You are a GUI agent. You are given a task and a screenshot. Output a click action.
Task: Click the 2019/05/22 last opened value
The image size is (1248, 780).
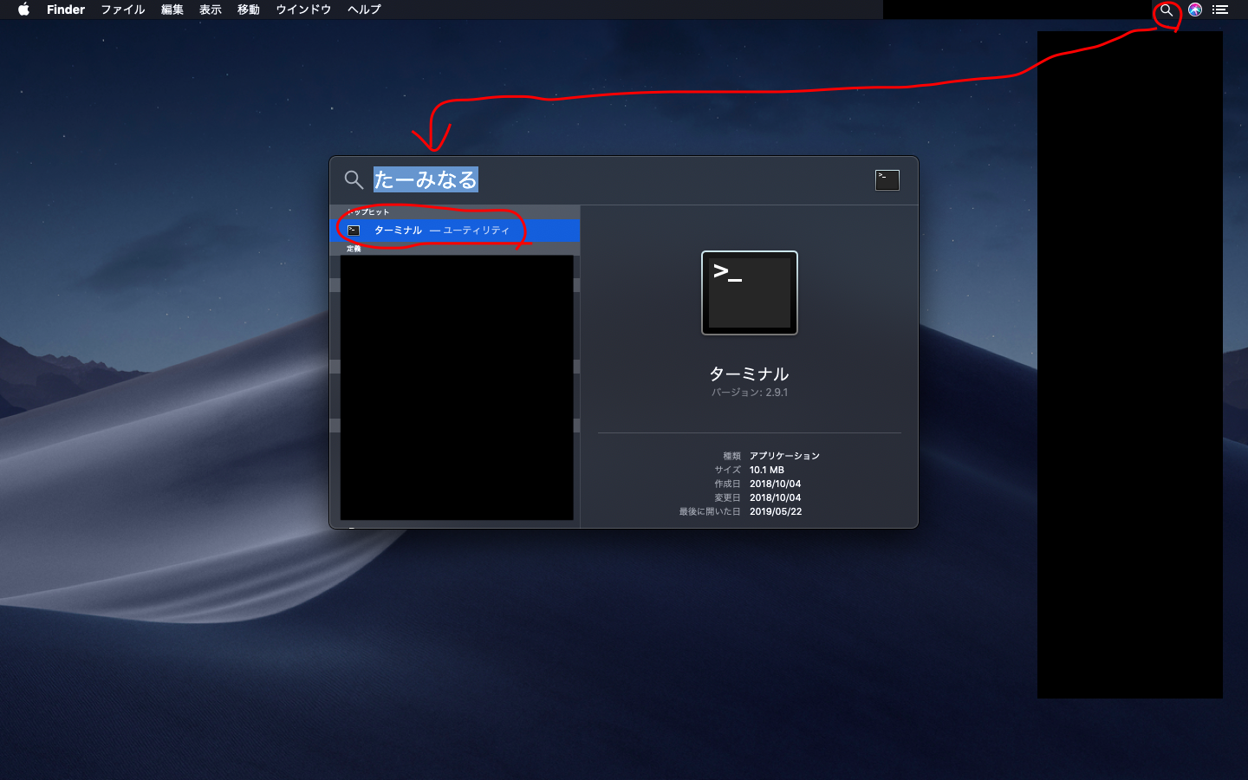coord(776,511)
